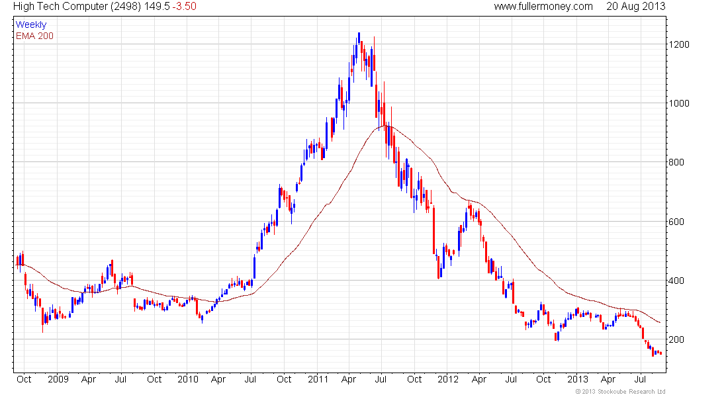
Task: Click the 800 price axis label
Action: (x=676, y=163)
